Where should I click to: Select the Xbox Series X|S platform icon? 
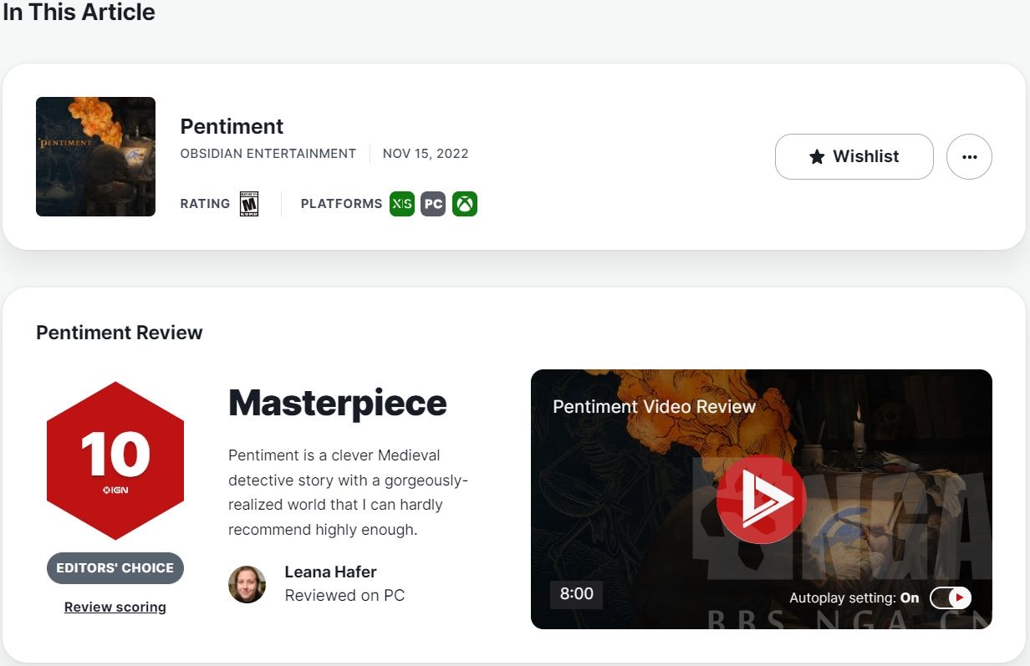(x=402, y=204)
